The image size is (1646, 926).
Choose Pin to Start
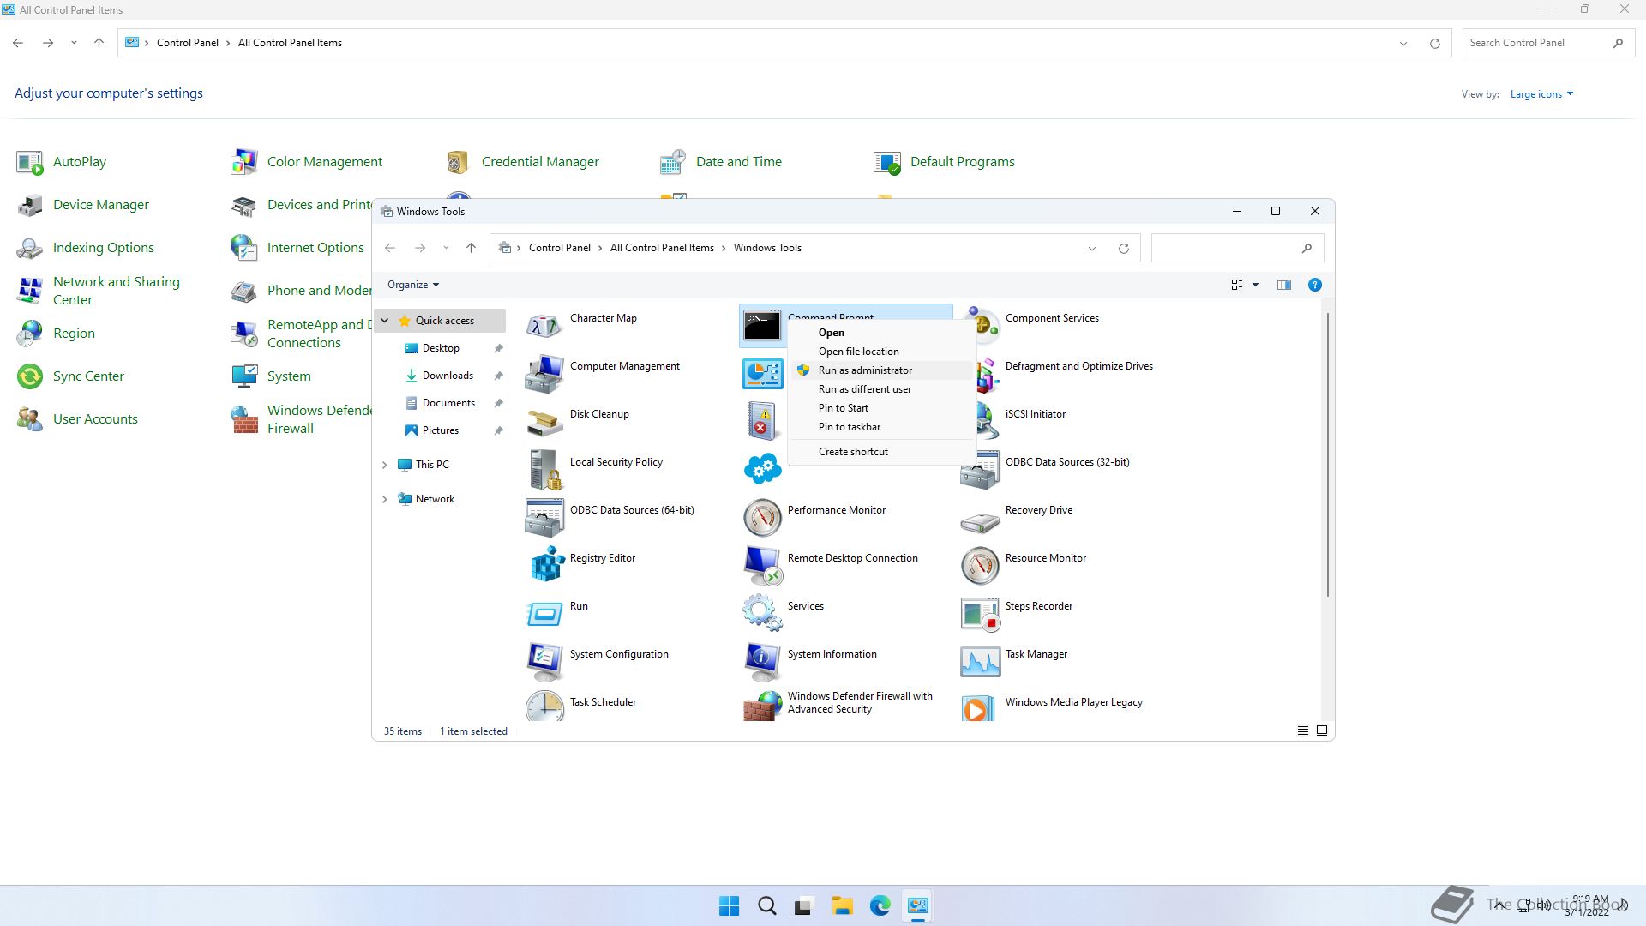(x=881, y=408)
